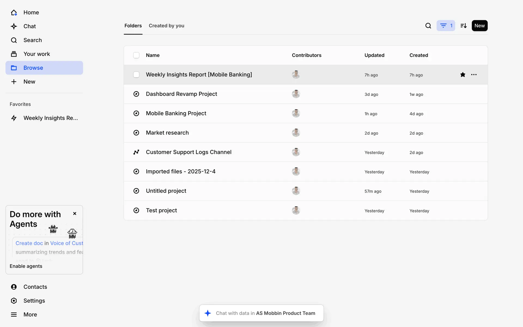Open Settings from the sidebar
The image size is (523, 327).
(34, 301)
